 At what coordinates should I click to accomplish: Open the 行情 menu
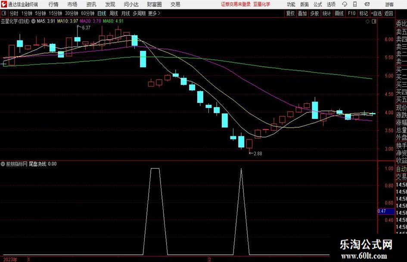click(x=53, y=4)
